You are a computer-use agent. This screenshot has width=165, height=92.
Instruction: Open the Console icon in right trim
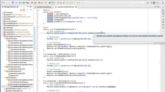click(163, 13)
